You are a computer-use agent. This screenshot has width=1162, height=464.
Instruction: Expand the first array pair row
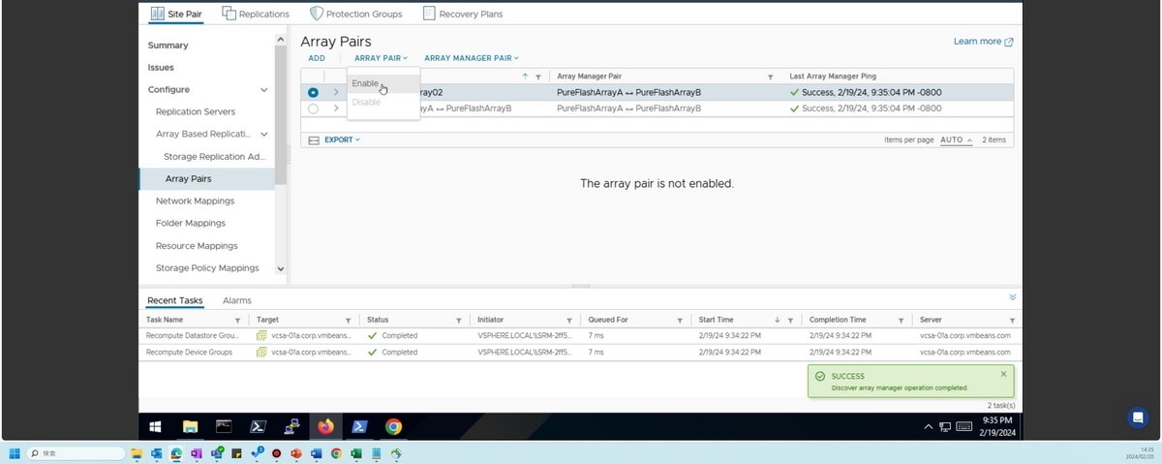(336, 93)
